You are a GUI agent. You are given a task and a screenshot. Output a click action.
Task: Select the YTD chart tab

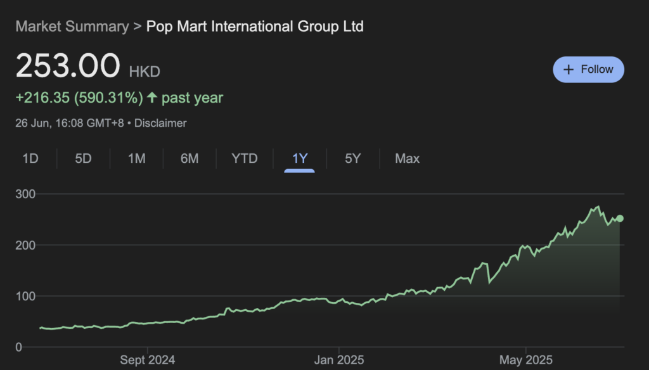point(245,158)
